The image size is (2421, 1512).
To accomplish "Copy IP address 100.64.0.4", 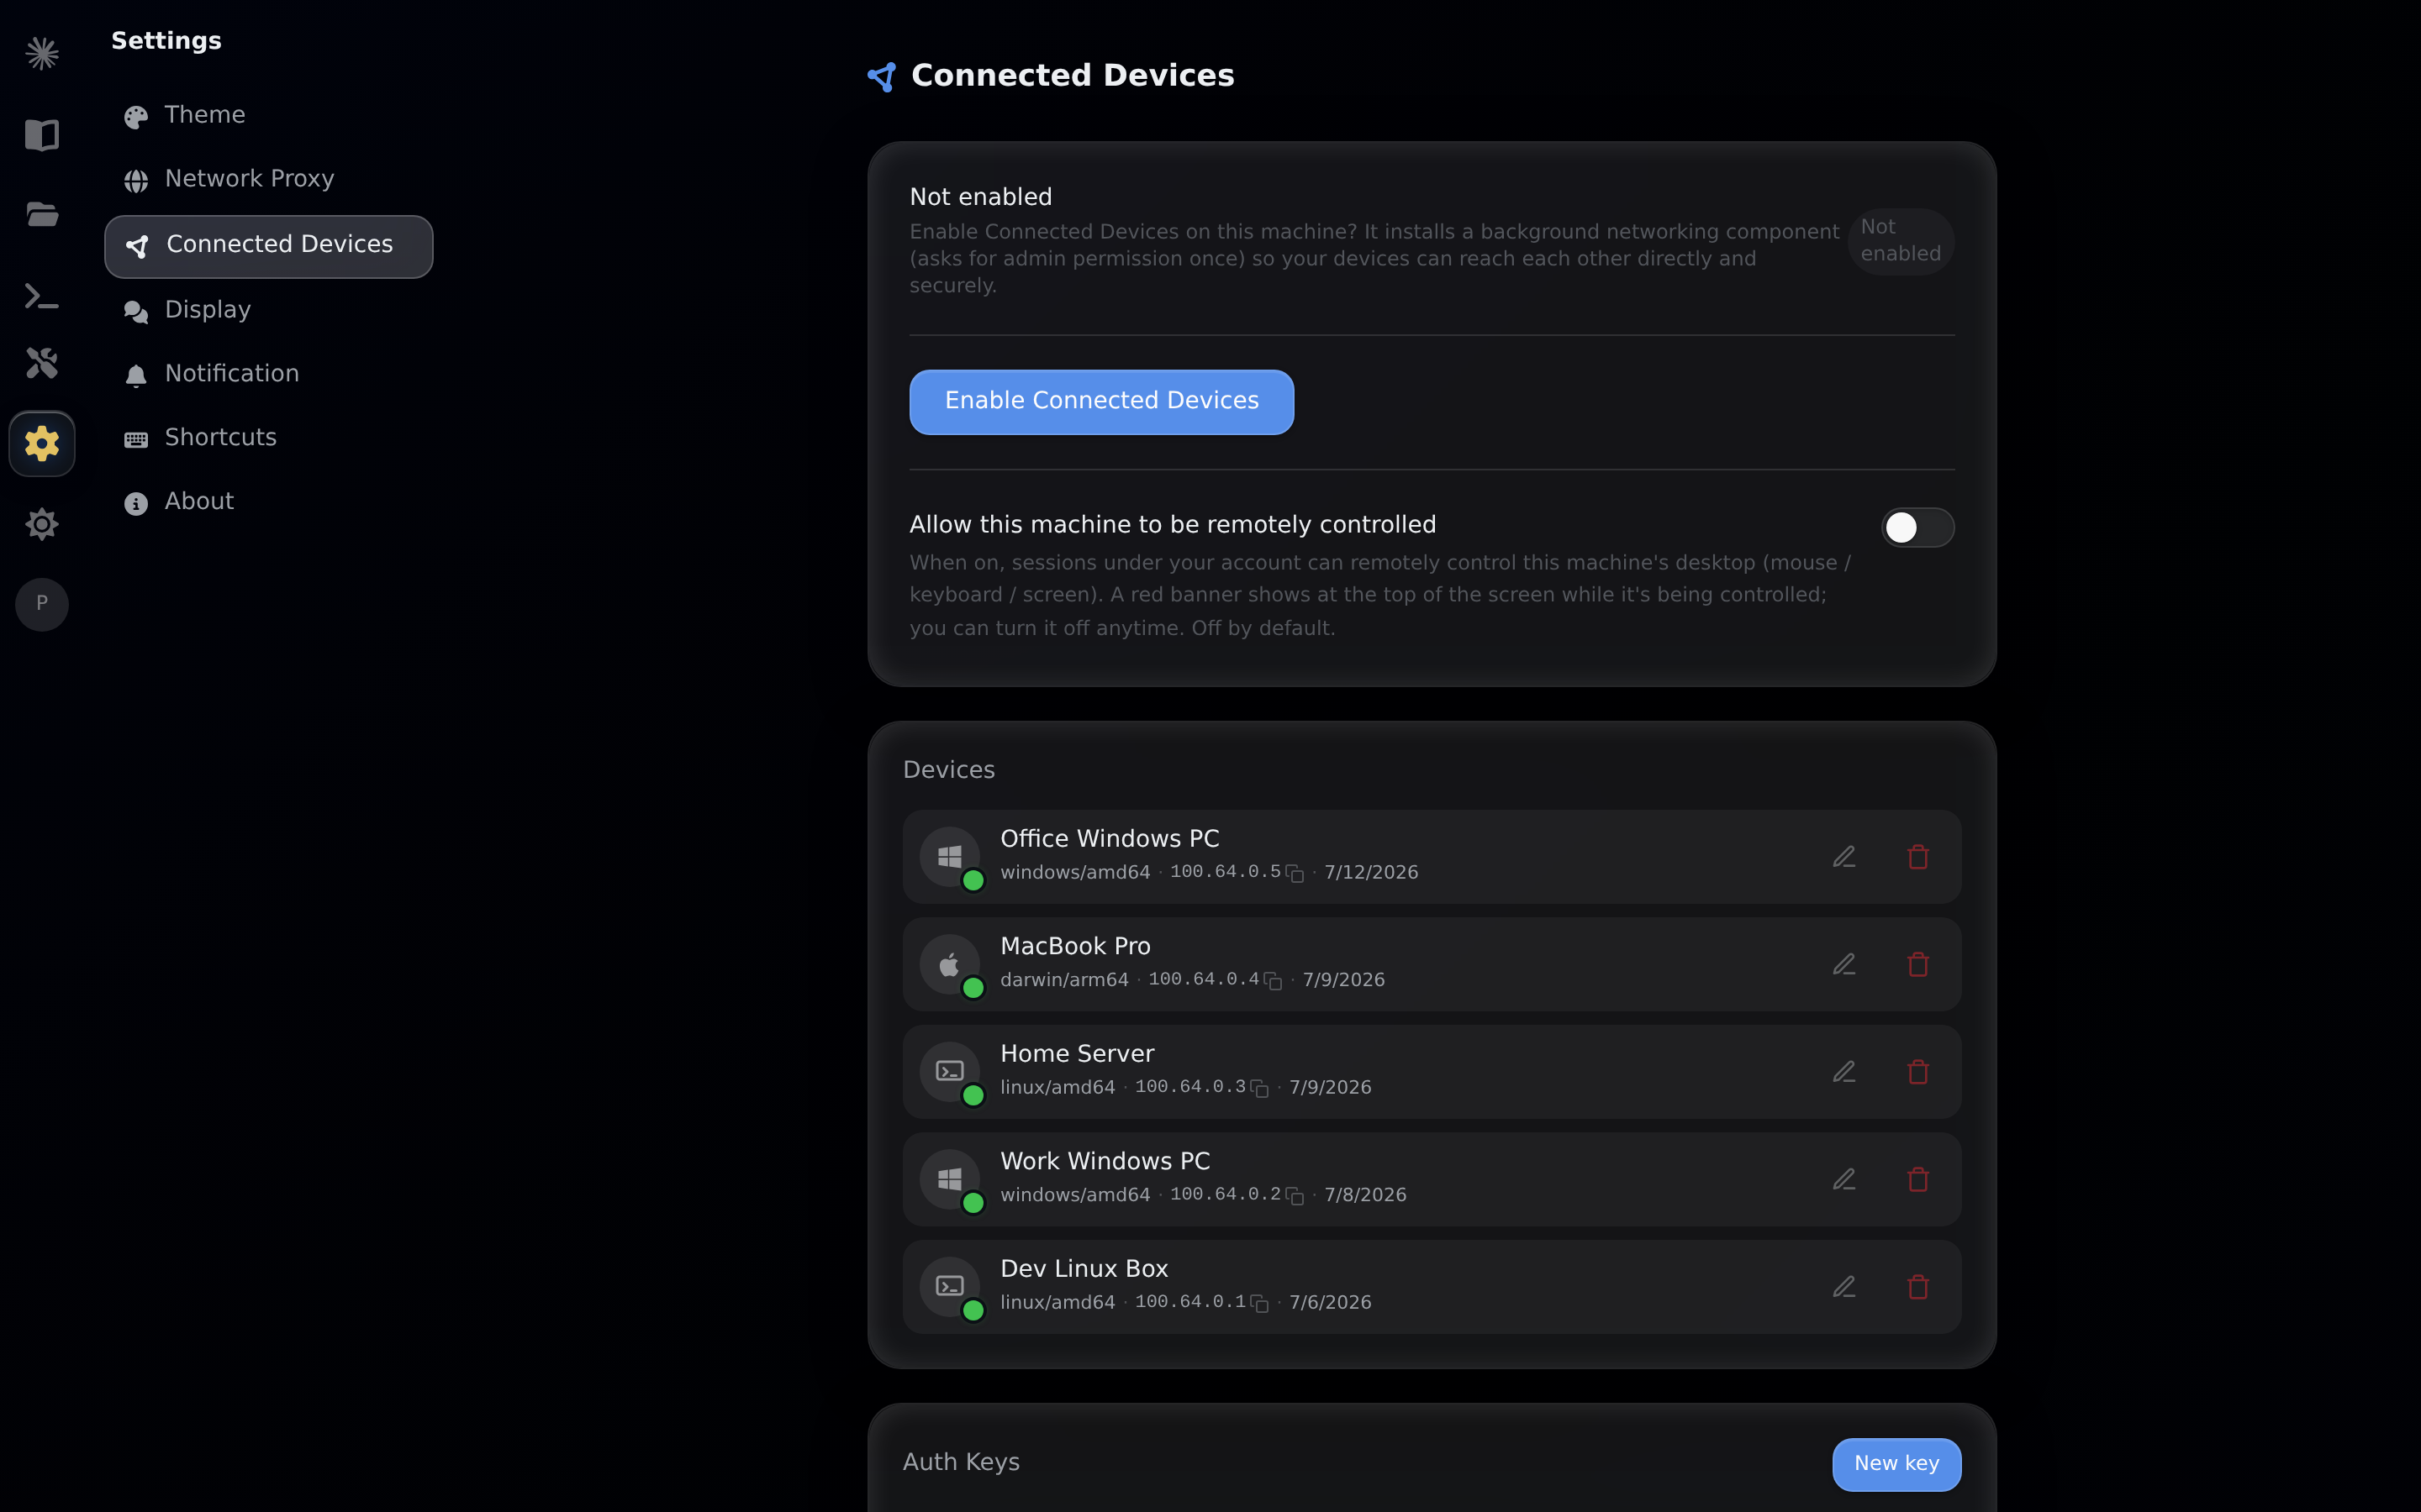I will click(1273, 980).
